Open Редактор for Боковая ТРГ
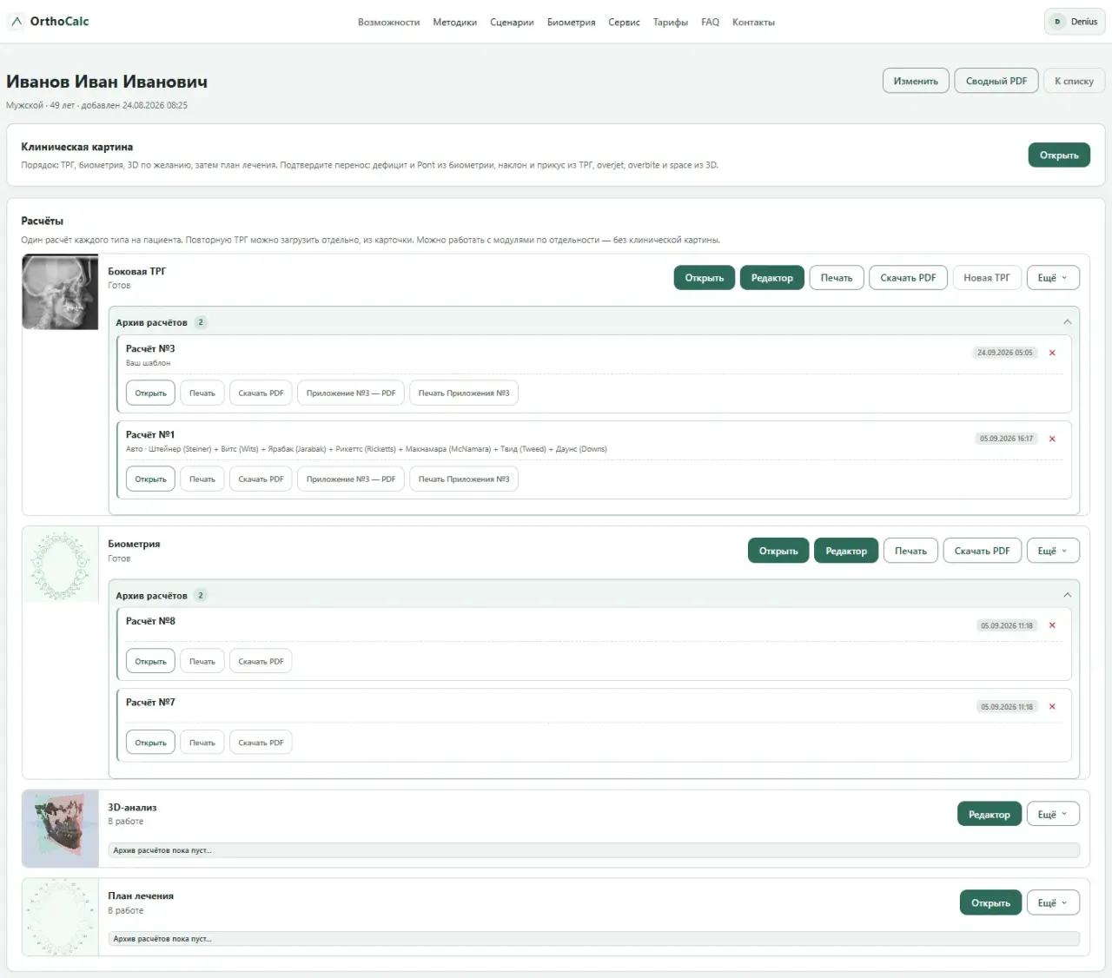This screenshot has width=1112, height=978. coord(771,278)
